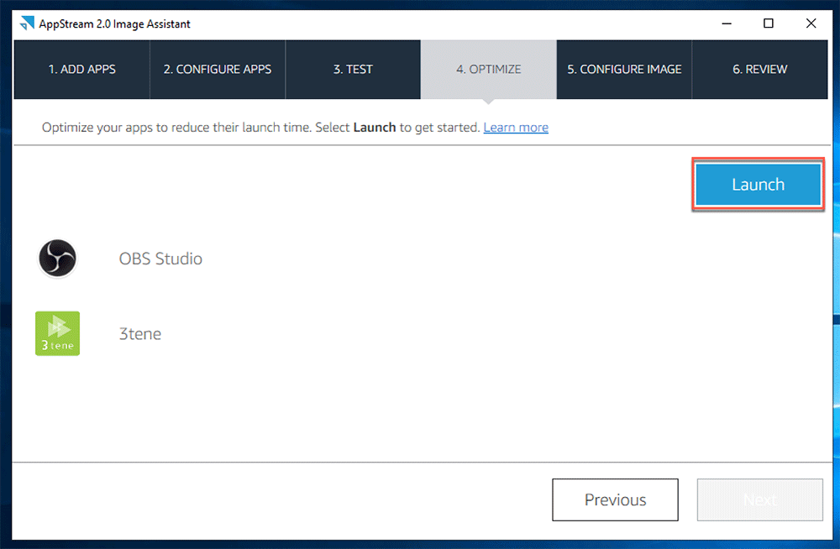Go back with the Previous button
This screenshot has width=840, height=549.
[x=615, y=499]
